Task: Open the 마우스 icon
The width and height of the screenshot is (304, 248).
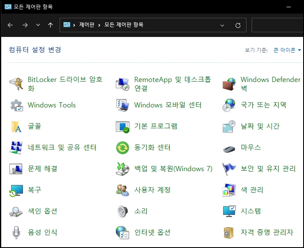Action: (229, 149)
